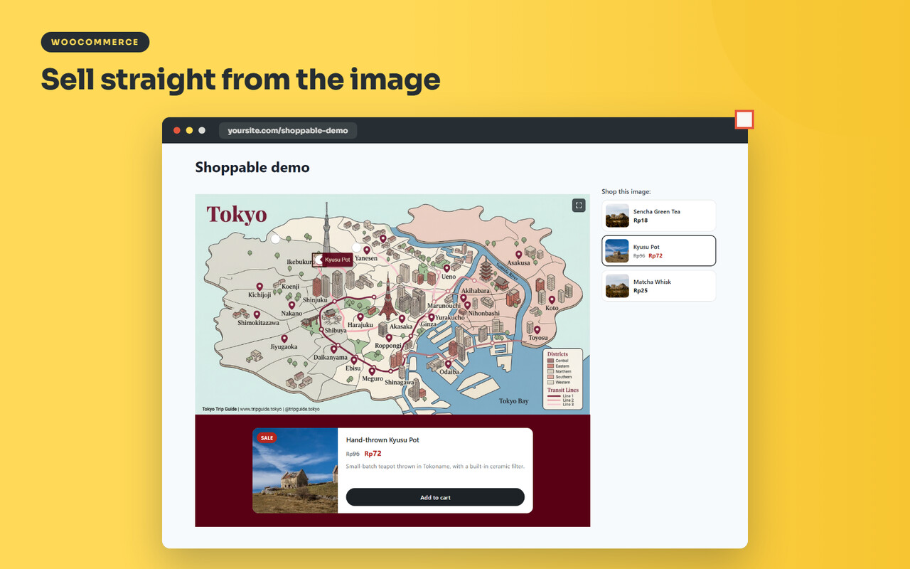Image resolution: width=910 pixels, height=569 pixels.
Task: Click the "Tokyo Trip Guide" caption on the map
Action: 220,409
